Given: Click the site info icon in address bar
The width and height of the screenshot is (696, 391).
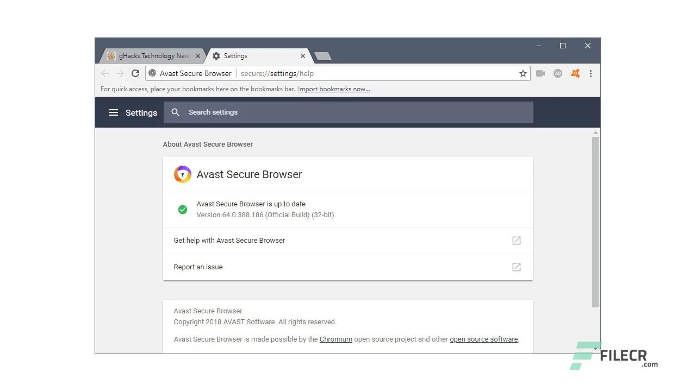Looking at the screenshot, I should pyautogui.click(x=152, y=73).
